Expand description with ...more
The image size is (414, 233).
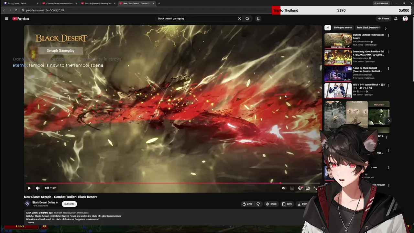coord(30,223)
